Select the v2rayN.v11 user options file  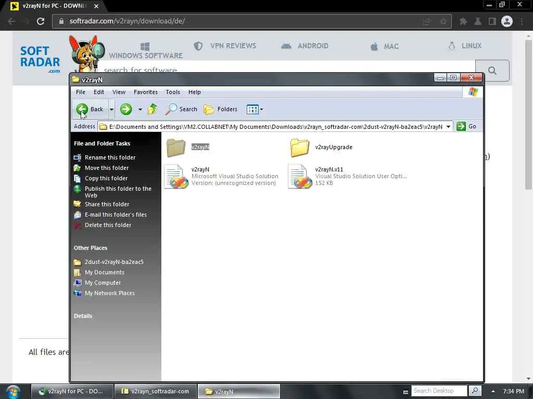[x=347, y=176]
